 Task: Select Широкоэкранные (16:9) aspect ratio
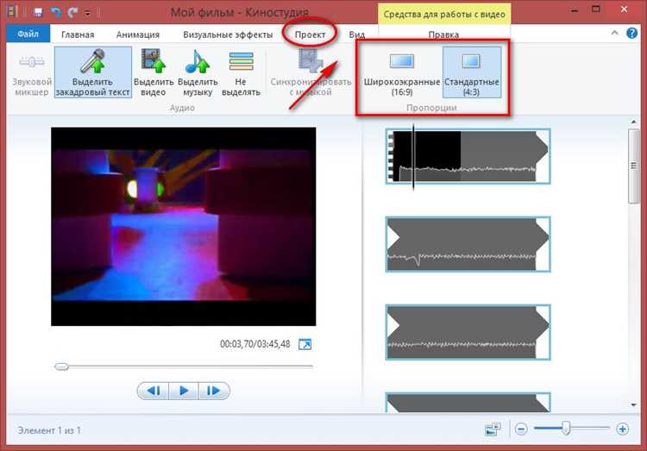[401, 72]
